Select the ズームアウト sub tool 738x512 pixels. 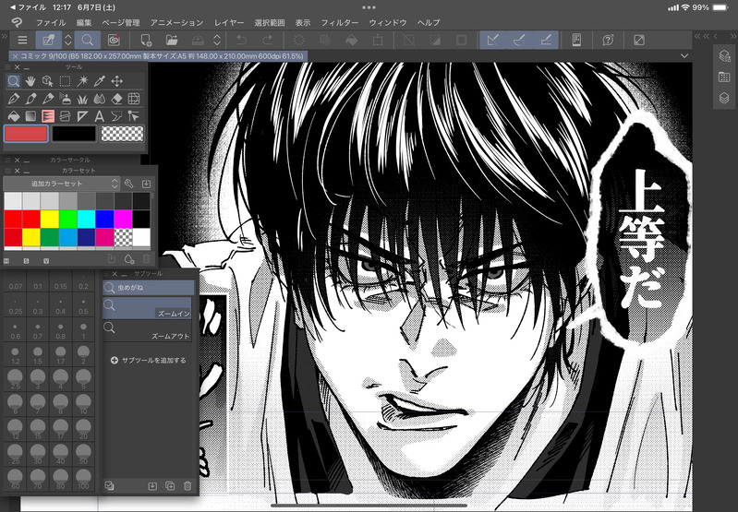(148, 331)
